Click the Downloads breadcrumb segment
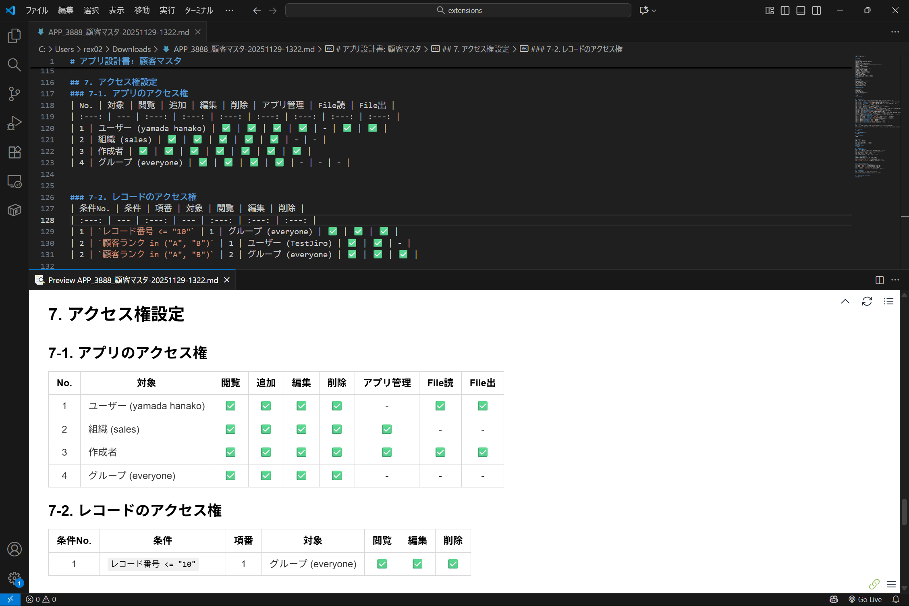Viewport: 909px width, 606px height. (131, 49)
